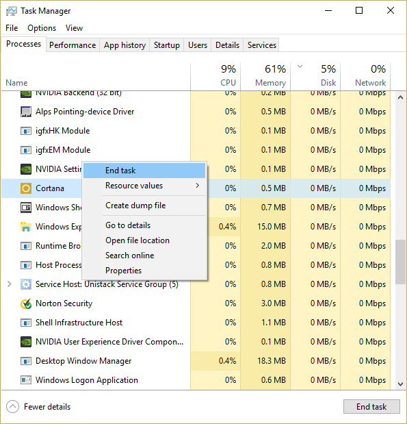Open Properties from the context menu
The height and width of the screenshot is (424, 407).
pos(144,271)
